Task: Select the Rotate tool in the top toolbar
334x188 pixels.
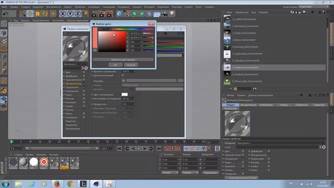Action: [x=45, y=14]
